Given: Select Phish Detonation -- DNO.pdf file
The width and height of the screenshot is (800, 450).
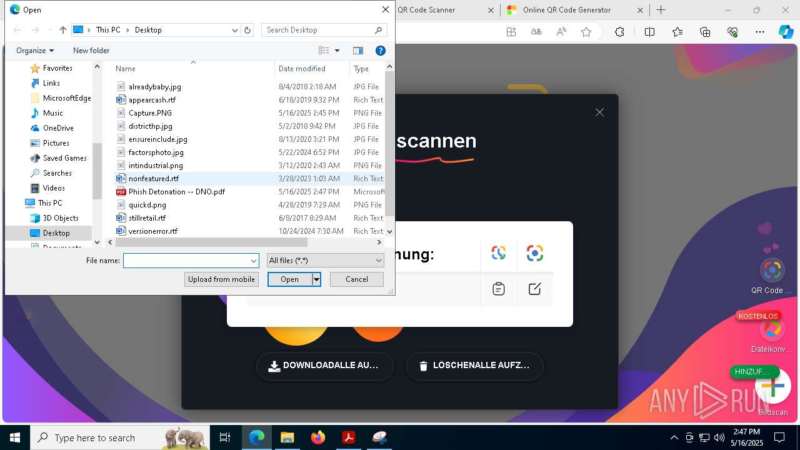Looking at the screenshot, I should tap(177, 192).
